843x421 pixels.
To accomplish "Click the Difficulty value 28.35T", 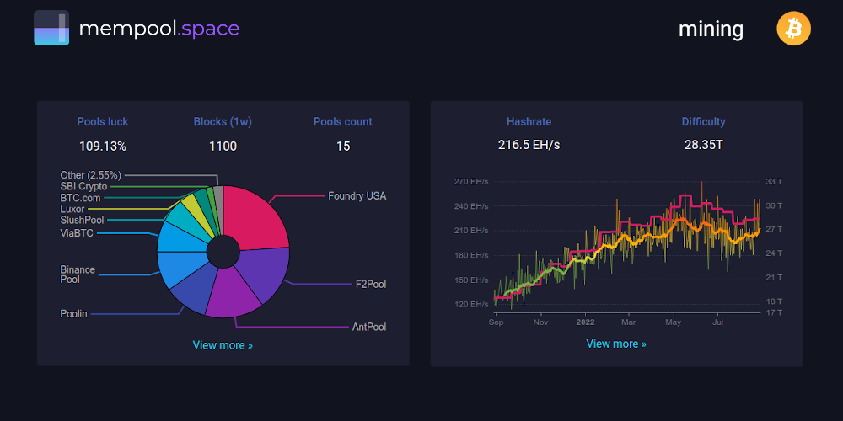I will (703, 146).
